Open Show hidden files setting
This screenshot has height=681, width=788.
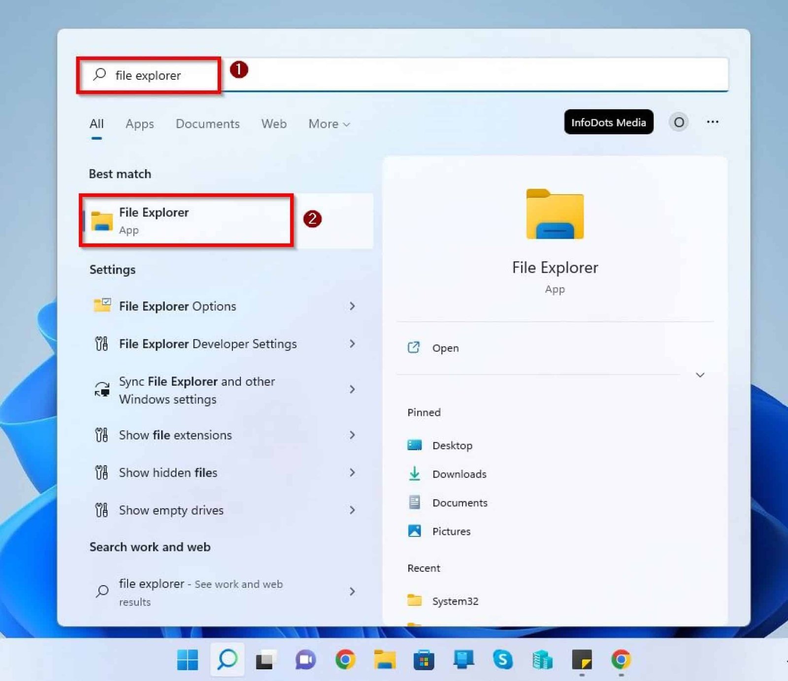click(x=227, y=472)
